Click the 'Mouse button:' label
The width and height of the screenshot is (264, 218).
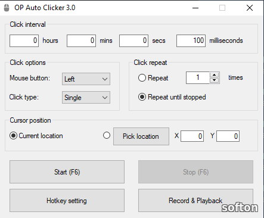(x=30, y=78)
